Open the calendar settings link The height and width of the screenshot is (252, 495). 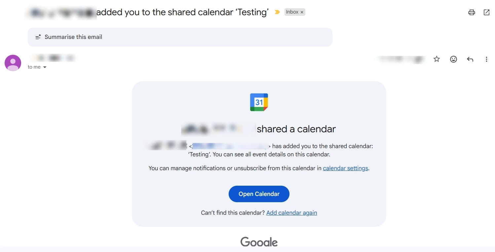click(345, 168)
